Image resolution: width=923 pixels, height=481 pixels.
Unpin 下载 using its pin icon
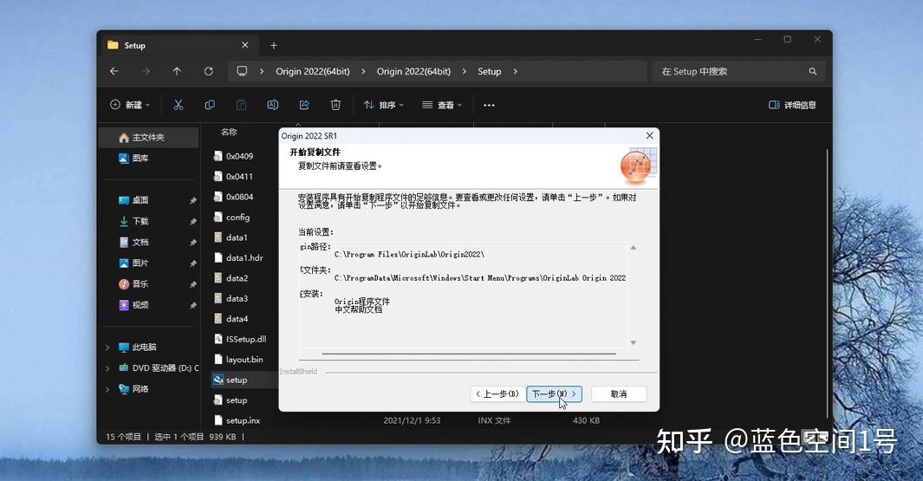pos(193,221)
